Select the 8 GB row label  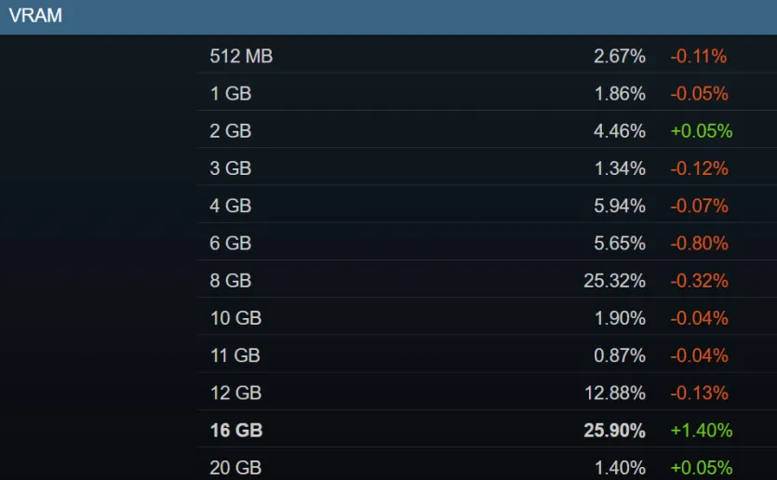point(231,280)
